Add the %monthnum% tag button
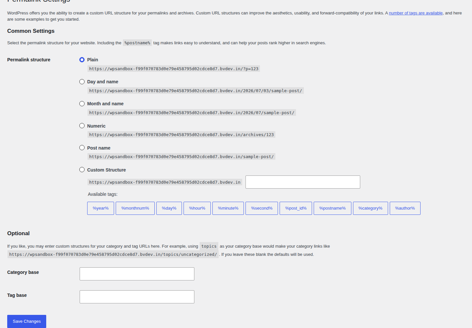 coord(135,208)
